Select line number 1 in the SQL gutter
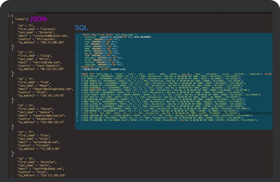280x182 pixels. pyautogui.click(x=77, y=35)
